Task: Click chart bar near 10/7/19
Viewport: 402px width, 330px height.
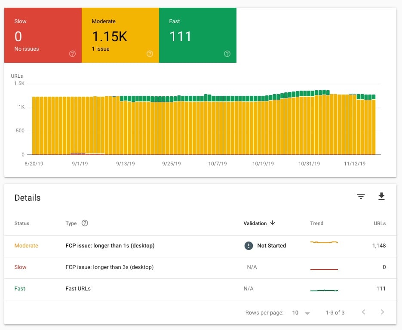Action: 217,125
